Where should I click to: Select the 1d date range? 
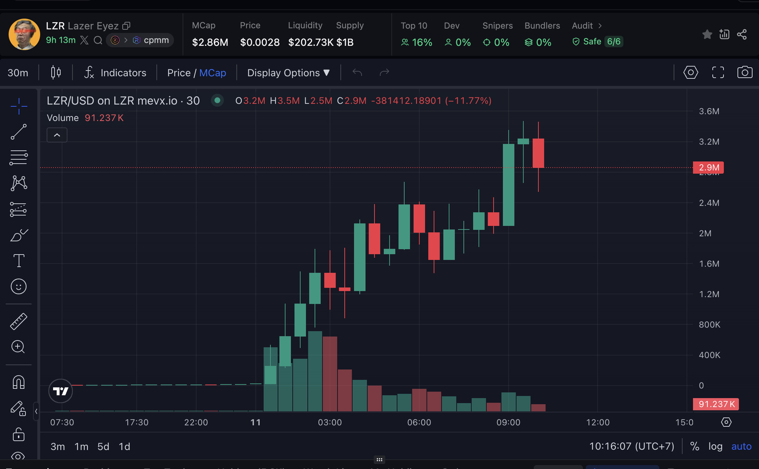[x=124, y=447]
